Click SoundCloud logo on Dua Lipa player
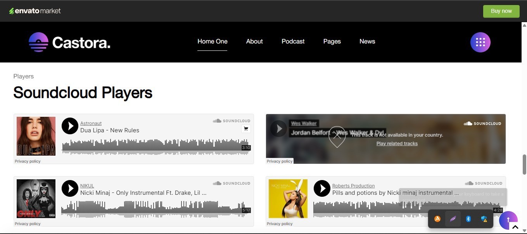The image size is (527, 234). click(x=232, y=121)
